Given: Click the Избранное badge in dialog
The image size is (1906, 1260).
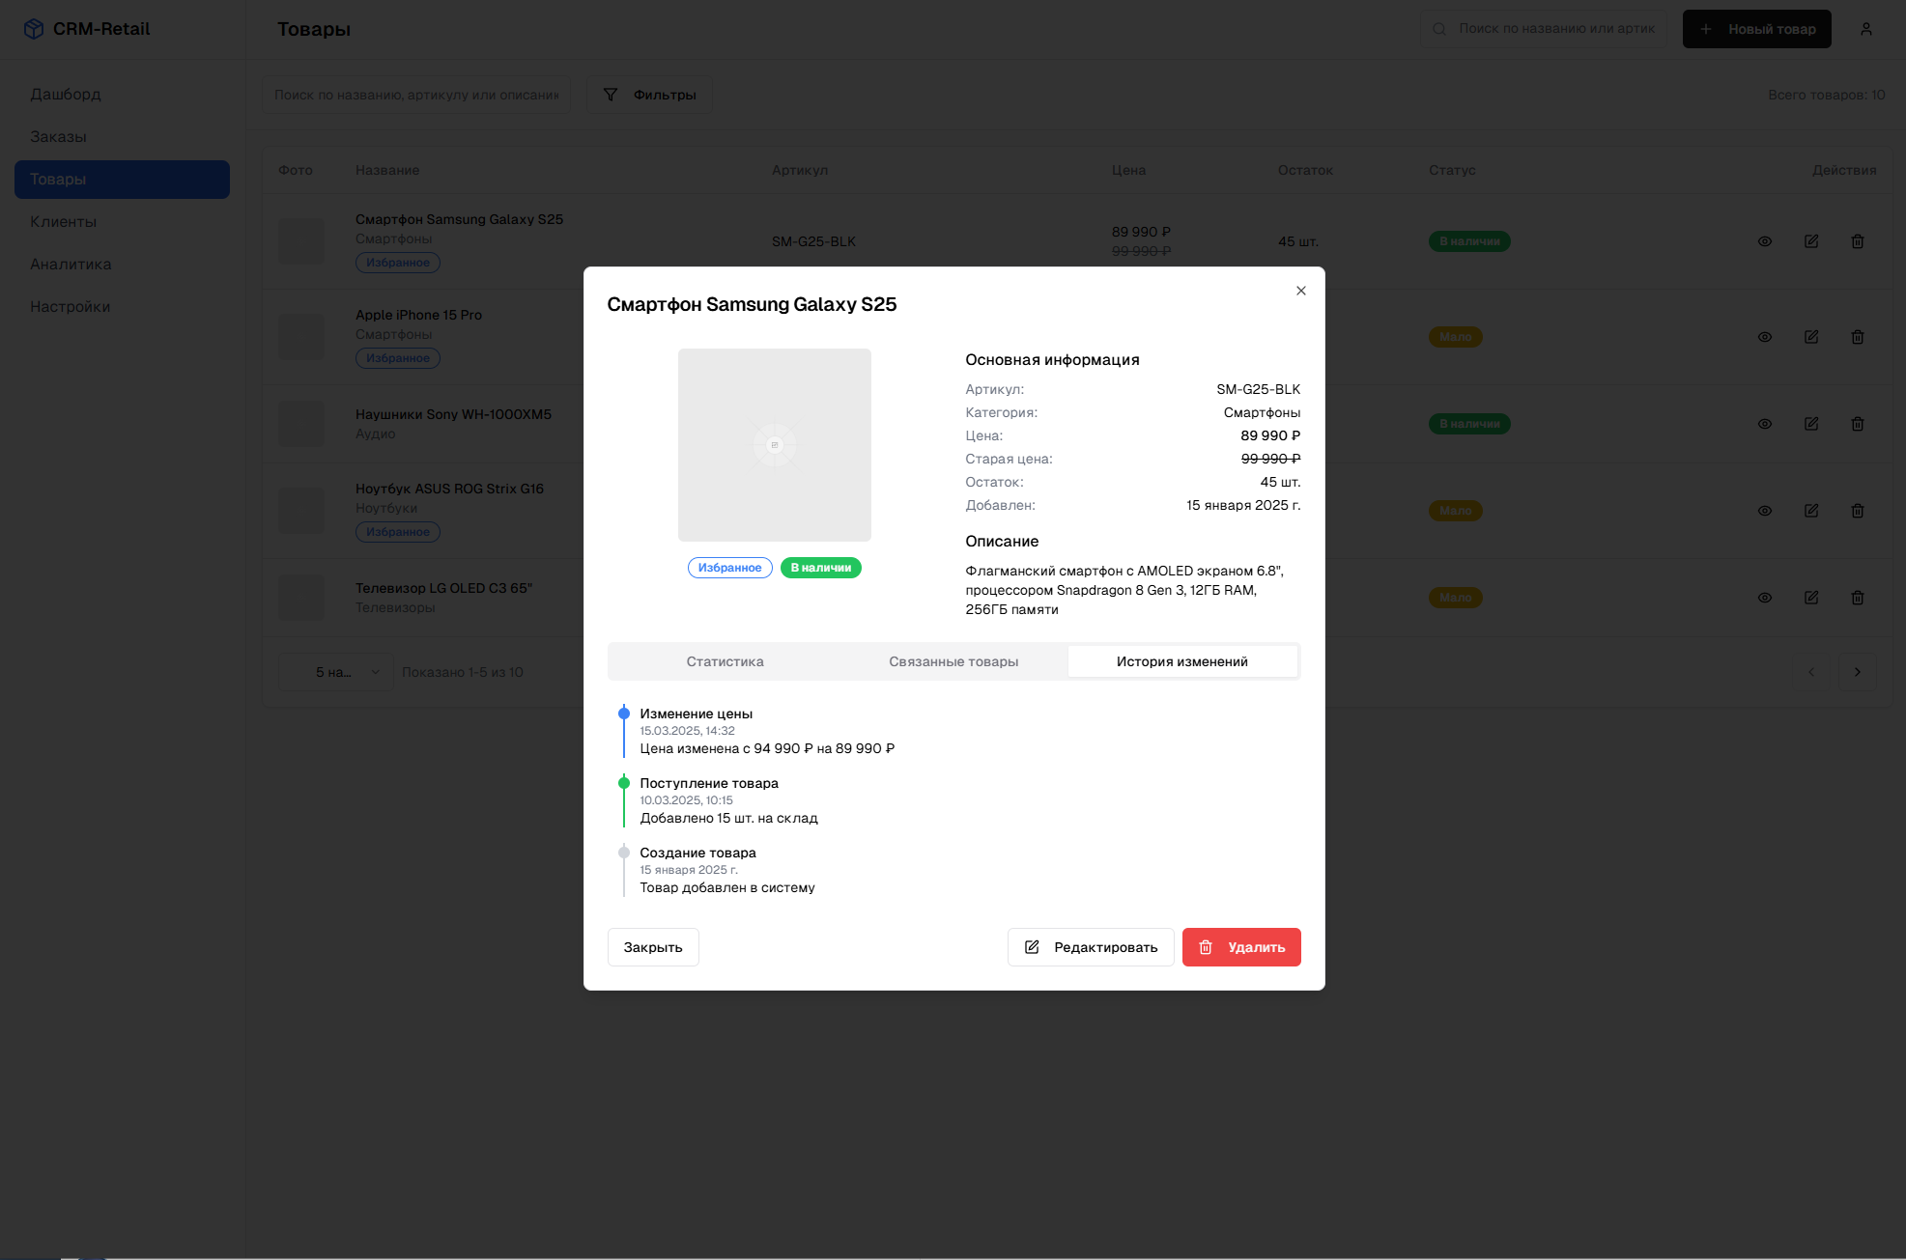Looking at the screenshot, I should (729, 568).
